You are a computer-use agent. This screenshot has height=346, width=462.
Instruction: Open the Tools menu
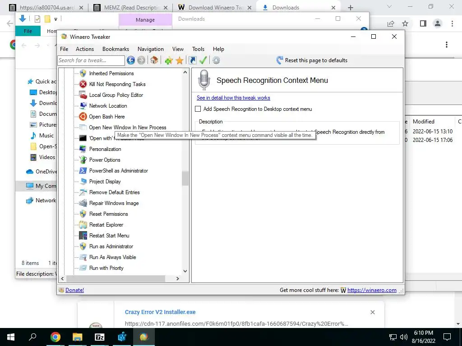(199, 49)
